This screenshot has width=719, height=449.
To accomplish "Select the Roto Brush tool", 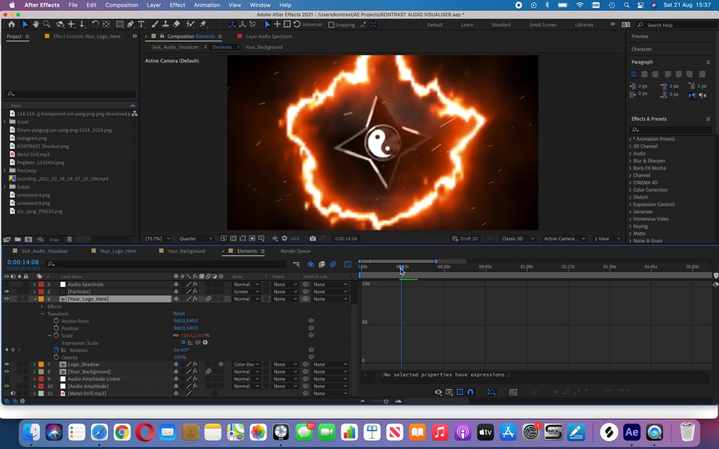I will coord(190,25).
